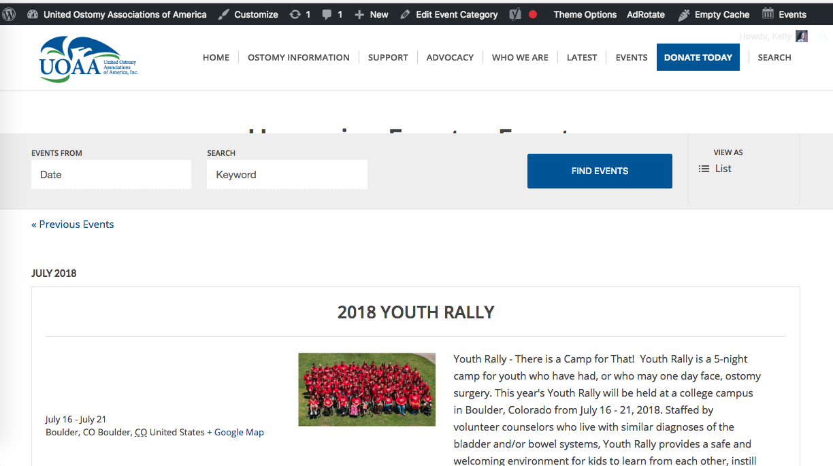Open the New content menu
The image size is (833, 466).
[x=372, y=14]
